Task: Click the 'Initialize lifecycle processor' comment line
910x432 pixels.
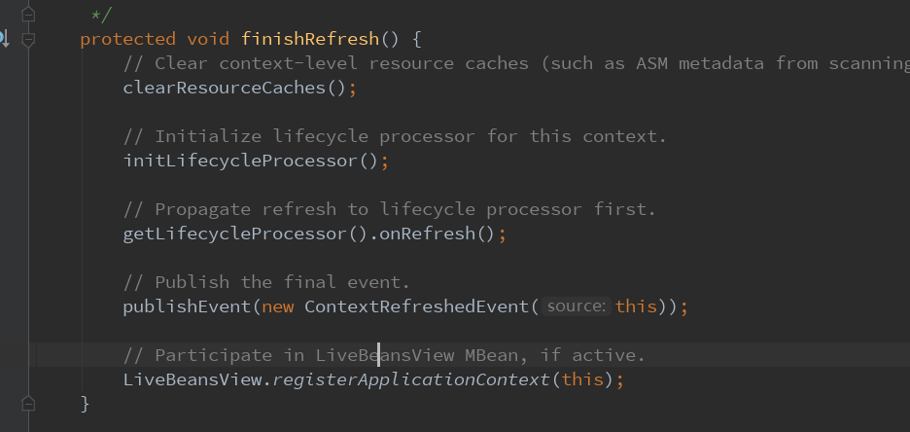Action: coord(395,136)
